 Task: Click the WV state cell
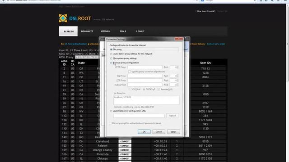coord(81,112)
